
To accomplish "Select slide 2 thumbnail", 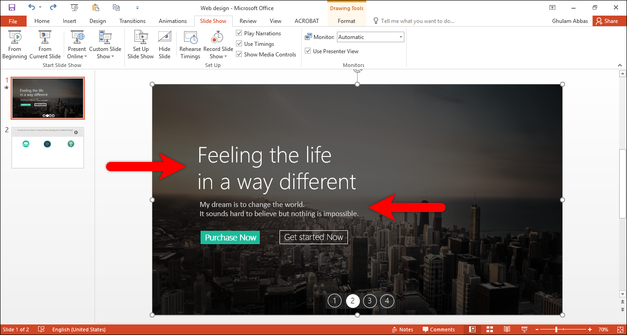I will tap(48, 148).
